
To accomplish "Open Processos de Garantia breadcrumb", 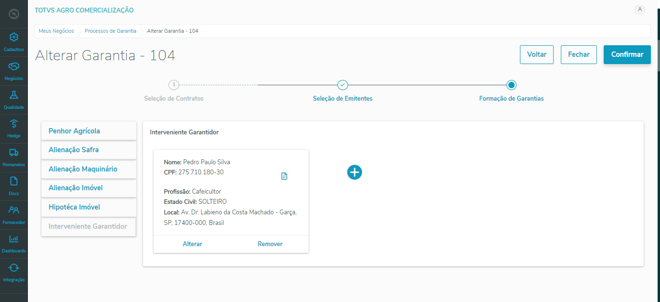I will pos(110,31).
